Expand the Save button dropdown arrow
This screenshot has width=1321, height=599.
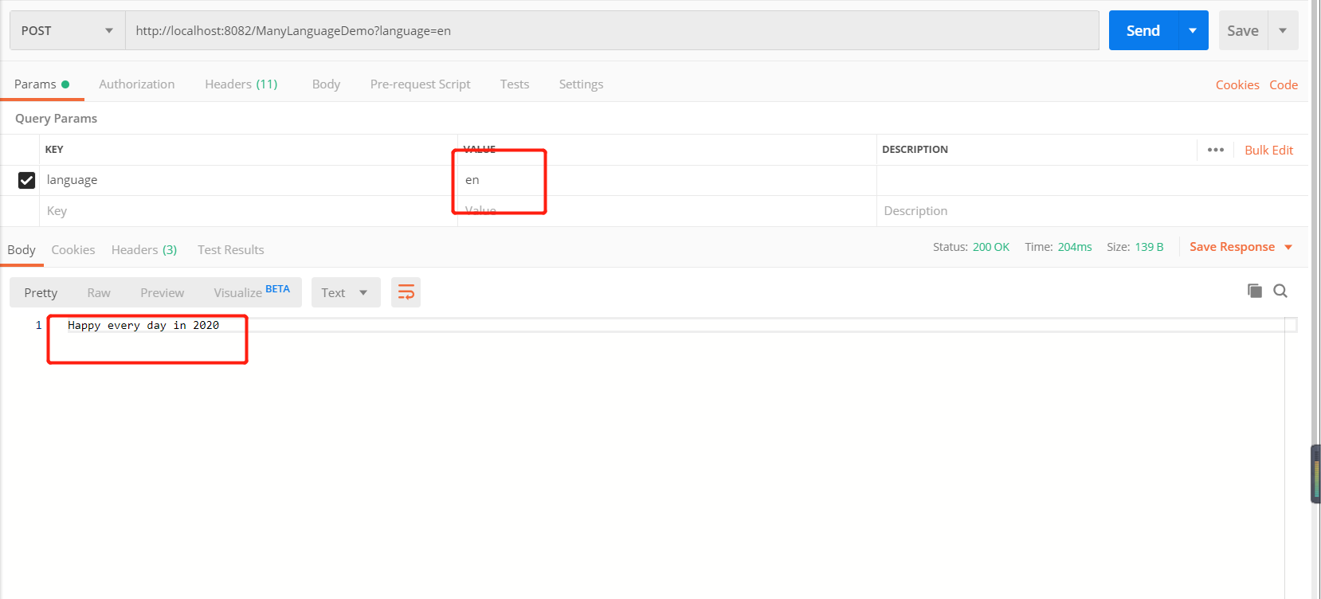pos(1283,30)
